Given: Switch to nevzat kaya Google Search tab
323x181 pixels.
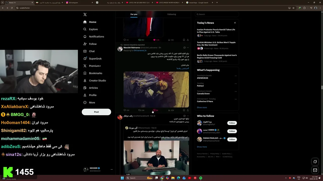Looking at the screenshot, I should pyautogui.click(x=200, y=3).
